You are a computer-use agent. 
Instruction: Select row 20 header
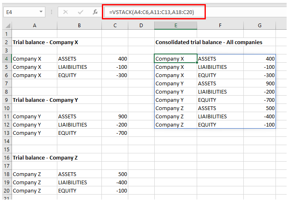tap(7, 190)
